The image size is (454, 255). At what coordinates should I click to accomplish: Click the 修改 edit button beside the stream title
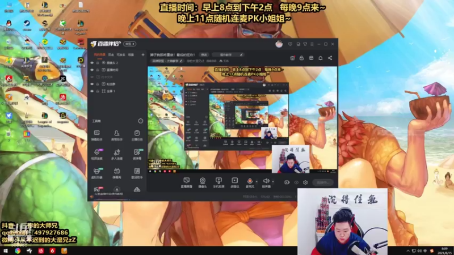204,54
